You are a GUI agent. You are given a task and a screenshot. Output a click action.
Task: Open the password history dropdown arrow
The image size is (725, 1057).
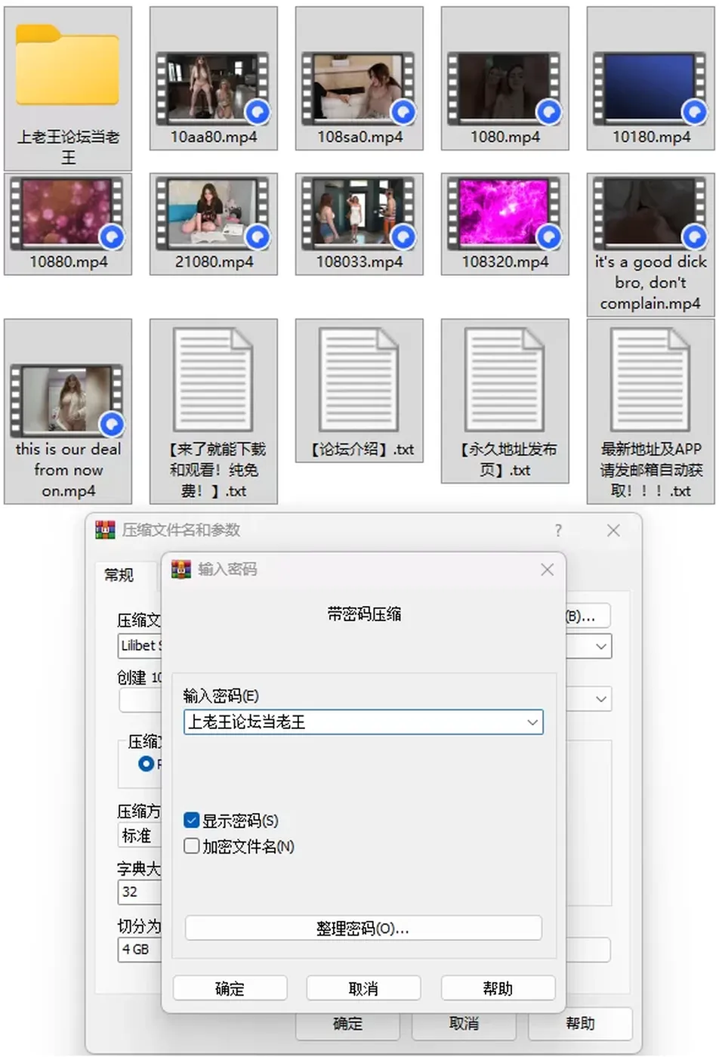click(x=532, y=722)
